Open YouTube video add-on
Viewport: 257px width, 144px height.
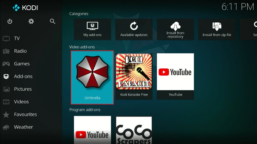175,77
